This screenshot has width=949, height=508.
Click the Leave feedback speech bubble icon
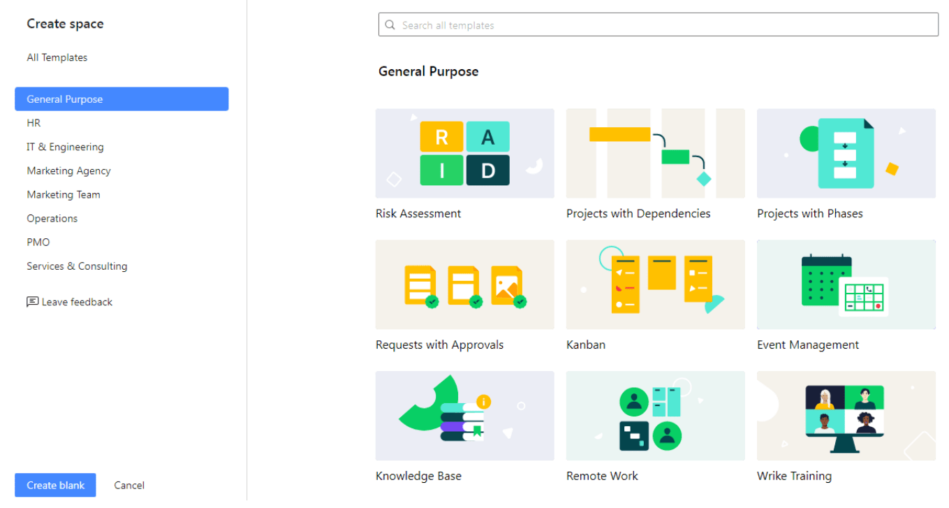point(32,301)
